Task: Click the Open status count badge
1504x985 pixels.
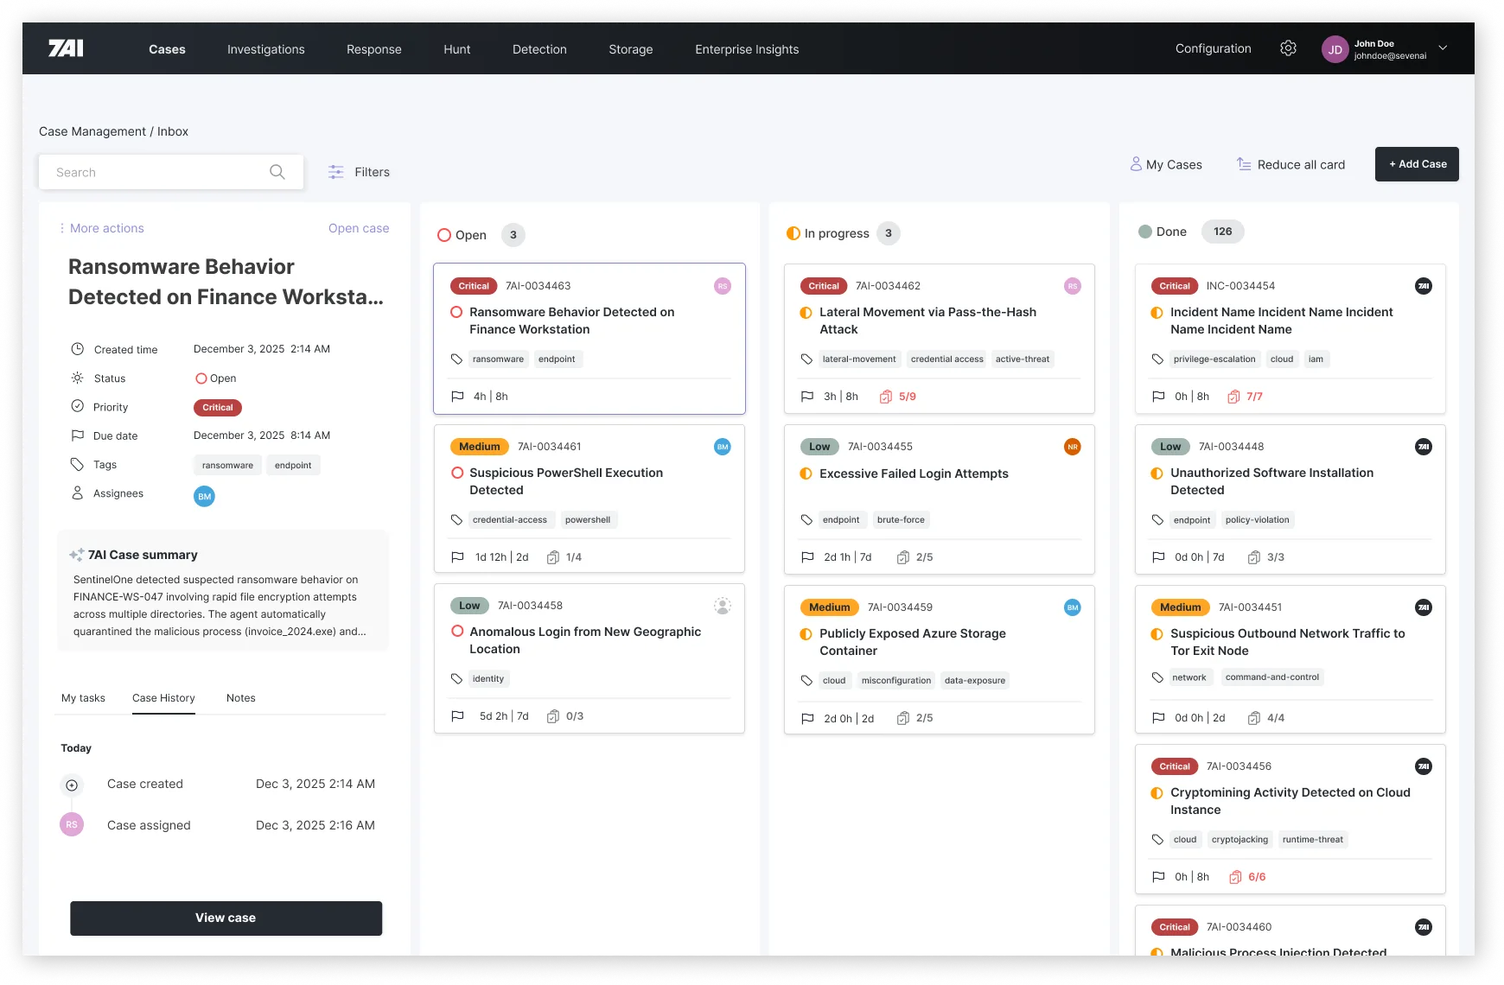Action: pyautogui.click(x=513, y=234)
